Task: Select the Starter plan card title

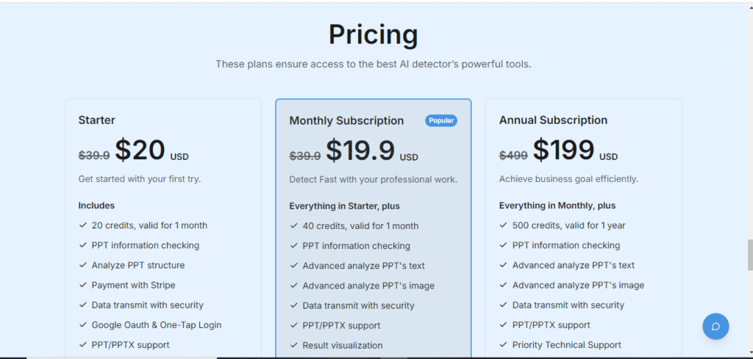Action: point(96,120)
